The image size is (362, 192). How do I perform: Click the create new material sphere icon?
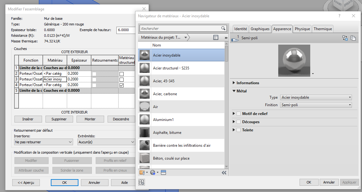[153, 173]
